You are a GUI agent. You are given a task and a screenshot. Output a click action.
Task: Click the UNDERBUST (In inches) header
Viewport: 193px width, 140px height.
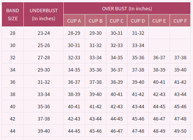click(x=44, y=15)
